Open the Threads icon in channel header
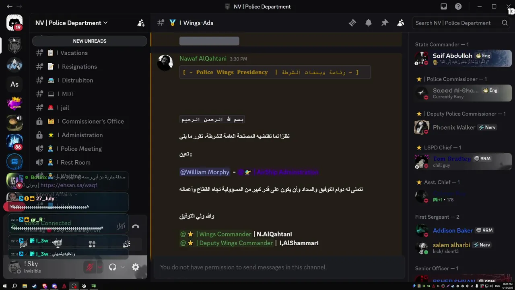The width and height of the screenshot is (515, 290). coord(352,23)
